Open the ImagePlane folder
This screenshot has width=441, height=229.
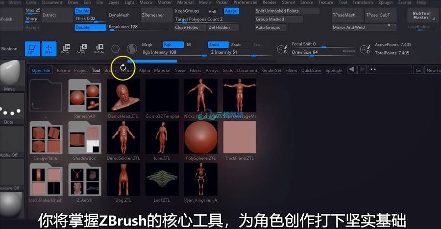tap(46, 138)
